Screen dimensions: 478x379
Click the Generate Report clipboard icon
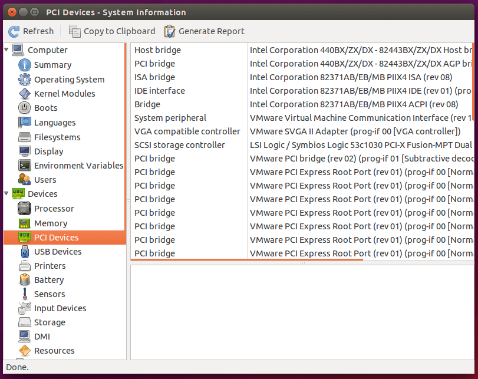170,31
